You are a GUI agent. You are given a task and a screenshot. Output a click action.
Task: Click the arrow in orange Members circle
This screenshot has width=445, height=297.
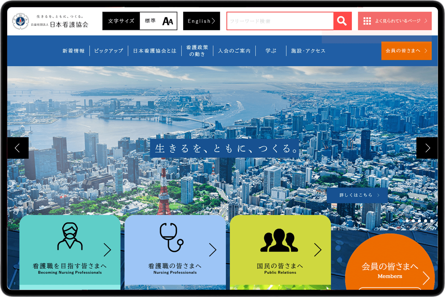[x=426, y=278]
